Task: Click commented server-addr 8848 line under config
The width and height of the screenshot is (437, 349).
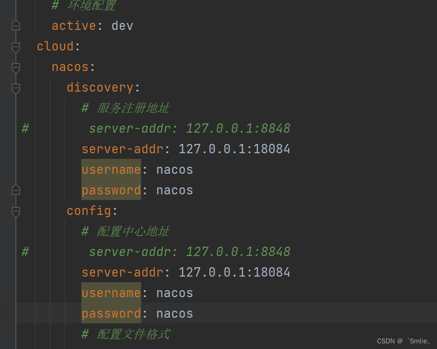Action: click(189, 252)
